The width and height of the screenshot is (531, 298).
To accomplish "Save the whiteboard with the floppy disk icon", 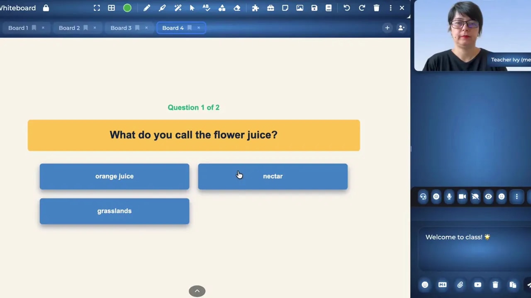I will coord(314,8).
